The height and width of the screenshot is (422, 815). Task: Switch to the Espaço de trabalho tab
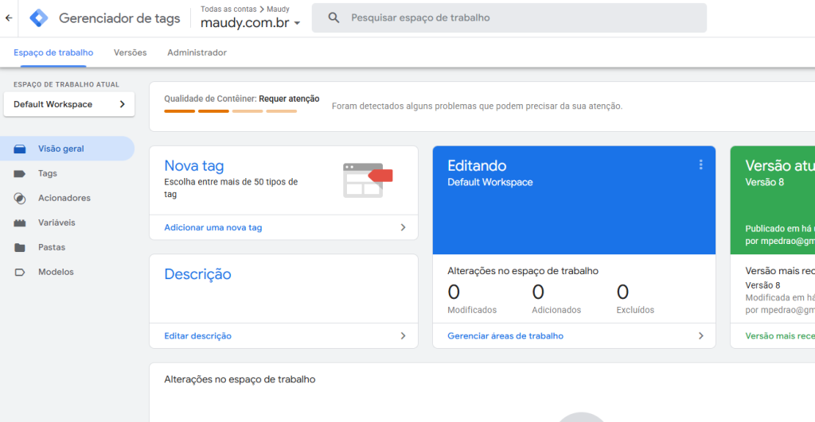click(x=53, y=52)
